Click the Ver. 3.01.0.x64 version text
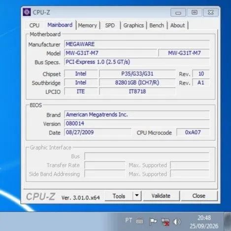Viewport: 231px width, 231px height. coord(81,198)
